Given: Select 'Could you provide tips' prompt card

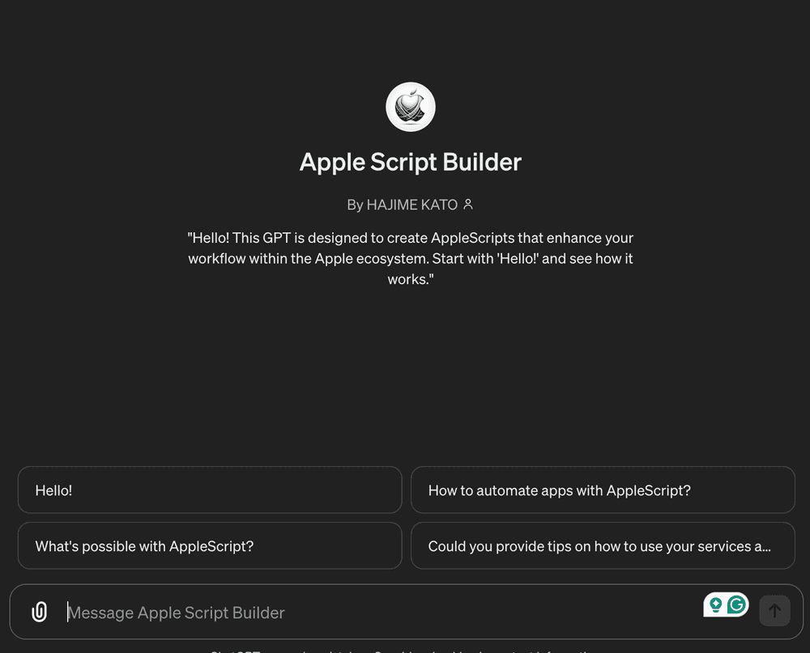Looking at the screenshot, I should 603,545.
